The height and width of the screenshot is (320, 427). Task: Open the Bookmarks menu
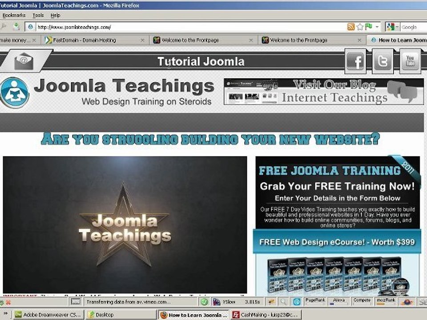14,15
